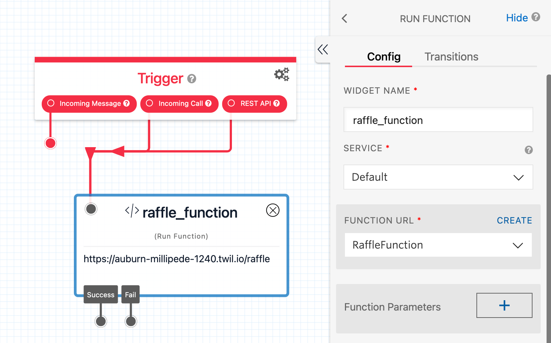Expand the Function URL RaffleFunction dropdown

438,245
